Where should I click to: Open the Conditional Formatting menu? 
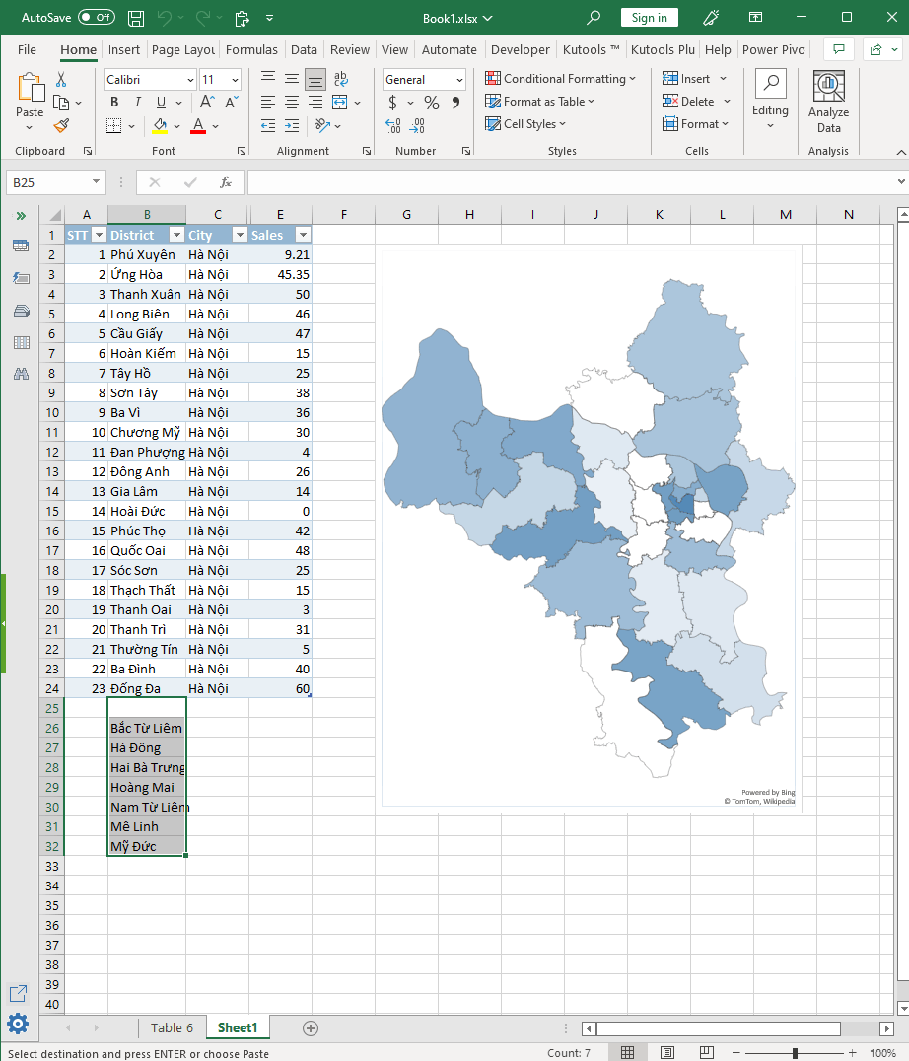pyautogui.click(x=562, y=78)
